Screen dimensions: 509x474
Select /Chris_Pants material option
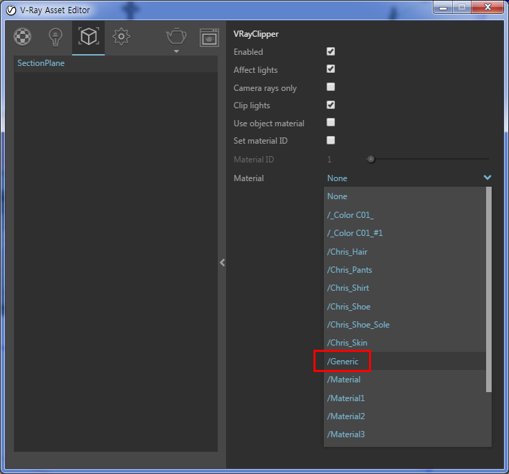pos(405,270)
